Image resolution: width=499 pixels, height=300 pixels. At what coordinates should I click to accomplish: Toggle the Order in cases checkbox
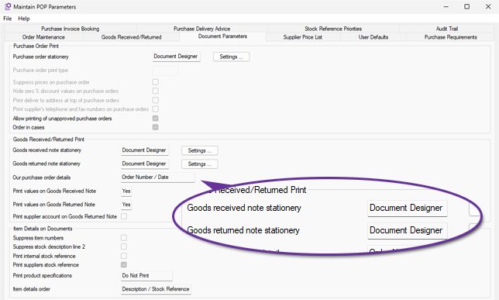pyautogui.click(x=155, y=127)
